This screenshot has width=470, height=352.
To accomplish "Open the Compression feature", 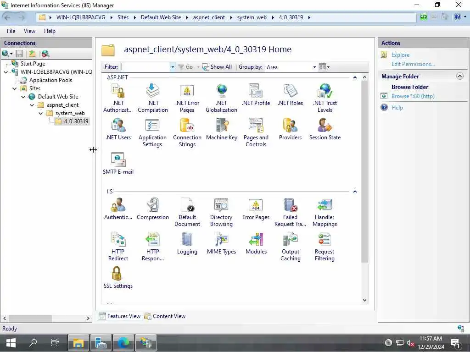I will [x=152, y=209].
